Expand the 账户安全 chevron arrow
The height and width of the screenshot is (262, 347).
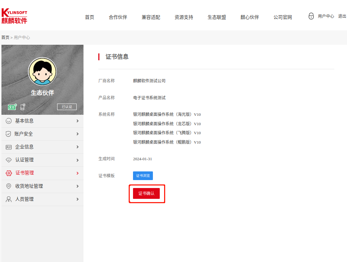(x=77, y=134)
